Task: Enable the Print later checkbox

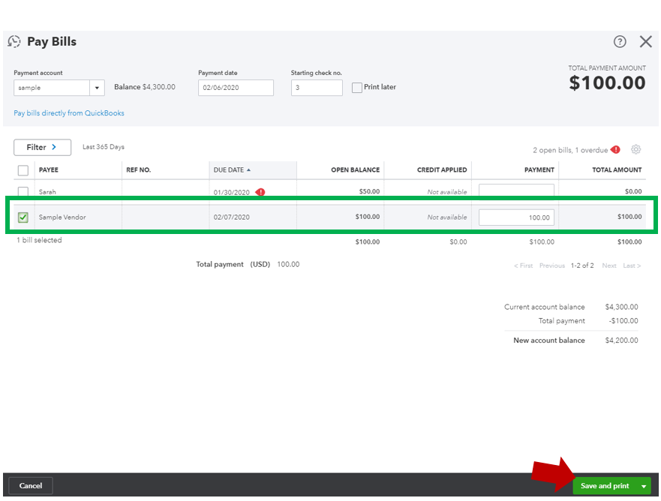Action: point(357,88)
